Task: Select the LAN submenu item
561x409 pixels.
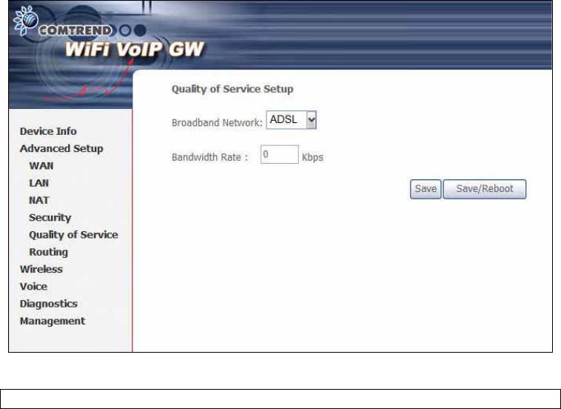Action: click(x=39, y=183)
